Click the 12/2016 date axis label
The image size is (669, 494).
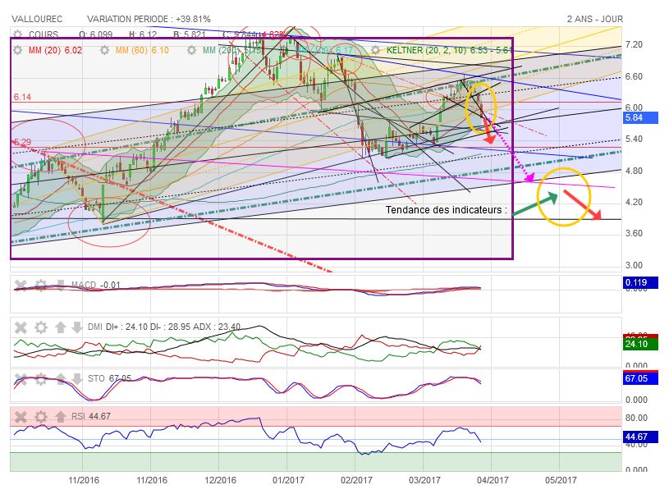[x=220, y=480]
